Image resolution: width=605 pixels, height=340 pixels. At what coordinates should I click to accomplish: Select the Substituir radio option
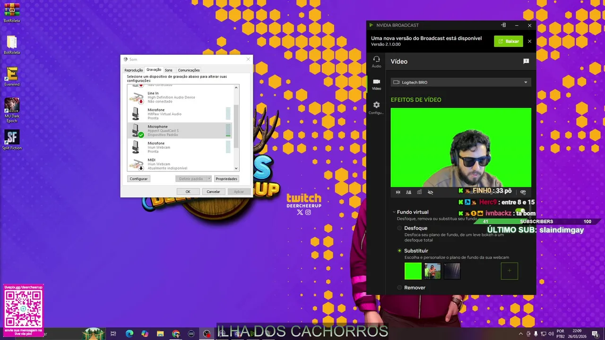[399, 251]
